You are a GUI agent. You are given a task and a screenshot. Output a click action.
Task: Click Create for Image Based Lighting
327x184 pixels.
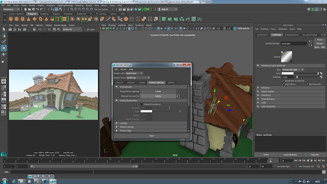158,91
